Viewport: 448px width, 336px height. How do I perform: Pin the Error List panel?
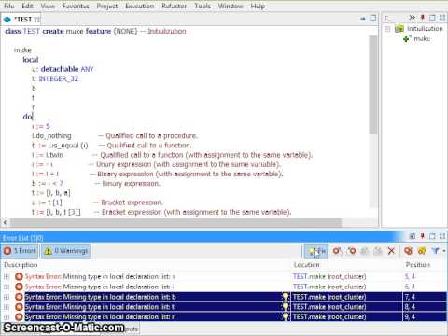point(423,236)
